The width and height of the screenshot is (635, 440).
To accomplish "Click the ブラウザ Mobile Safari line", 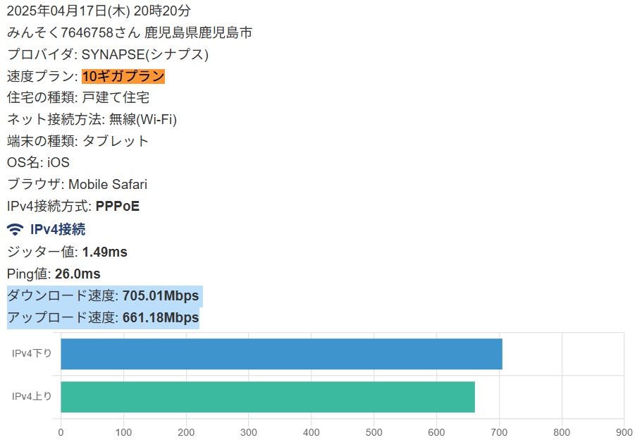I will pos(77,184).
